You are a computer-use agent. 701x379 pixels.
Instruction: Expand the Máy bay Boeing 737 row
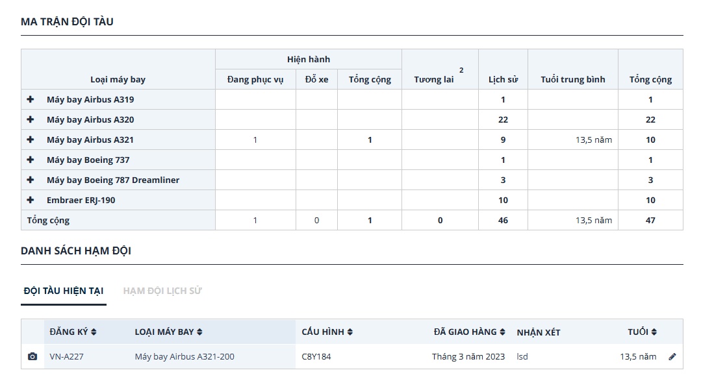tap(31, 160)
